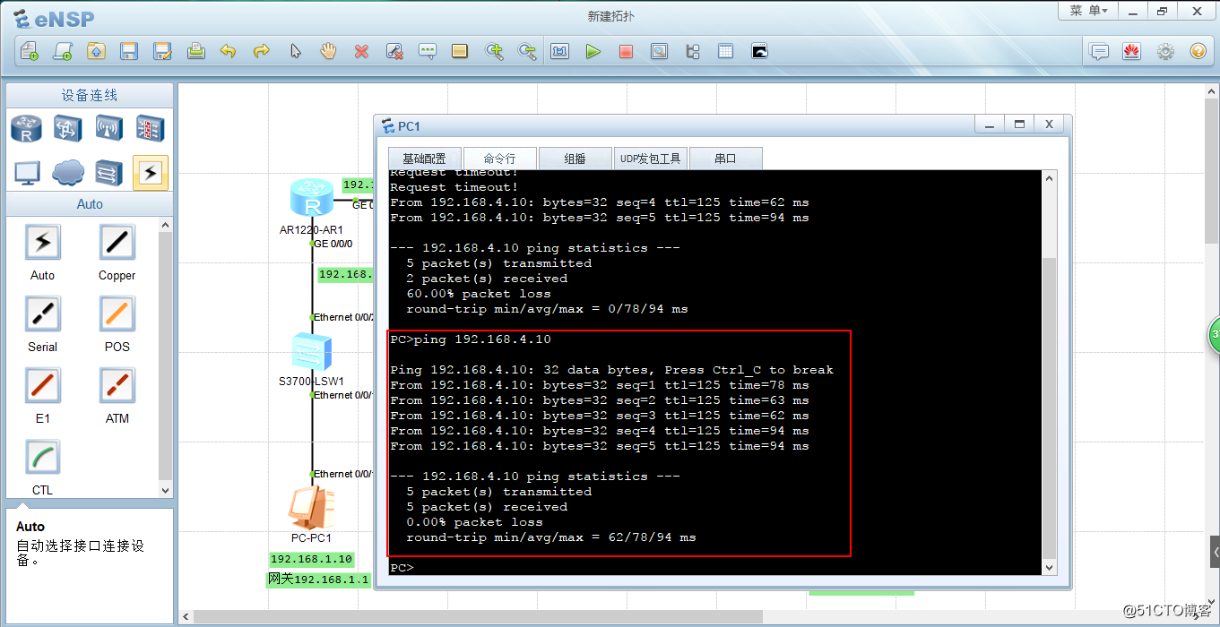
Task: Select the switch device category
Action: [x=68, y=128]
